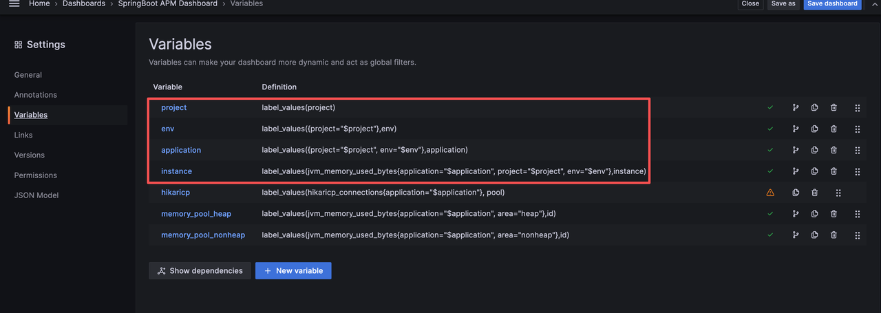The height and width of the screenshot is (313, 881).
Task: Duplicate the hikaricp variable
Action: pyautogui.click(x=796, y=193)
